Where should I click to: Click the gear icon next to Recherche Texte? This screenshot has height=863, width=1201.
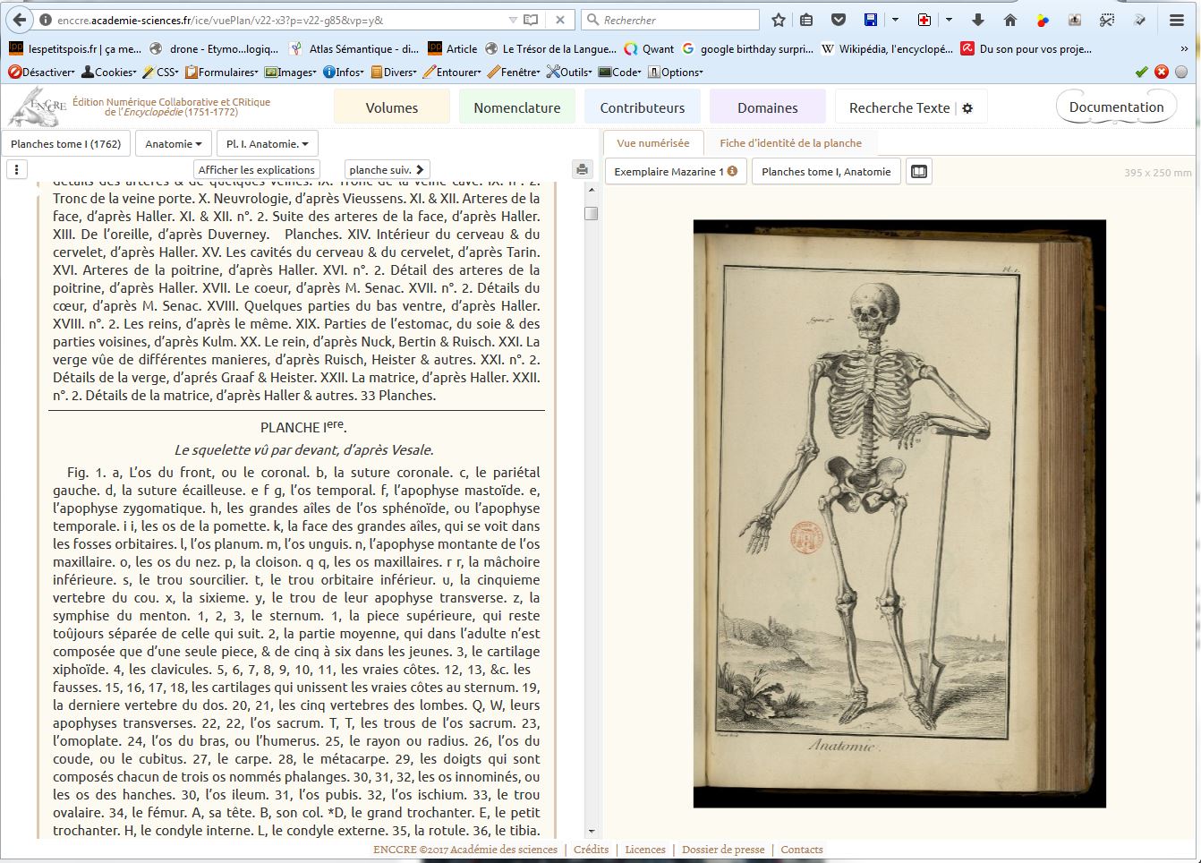(967, 108)
